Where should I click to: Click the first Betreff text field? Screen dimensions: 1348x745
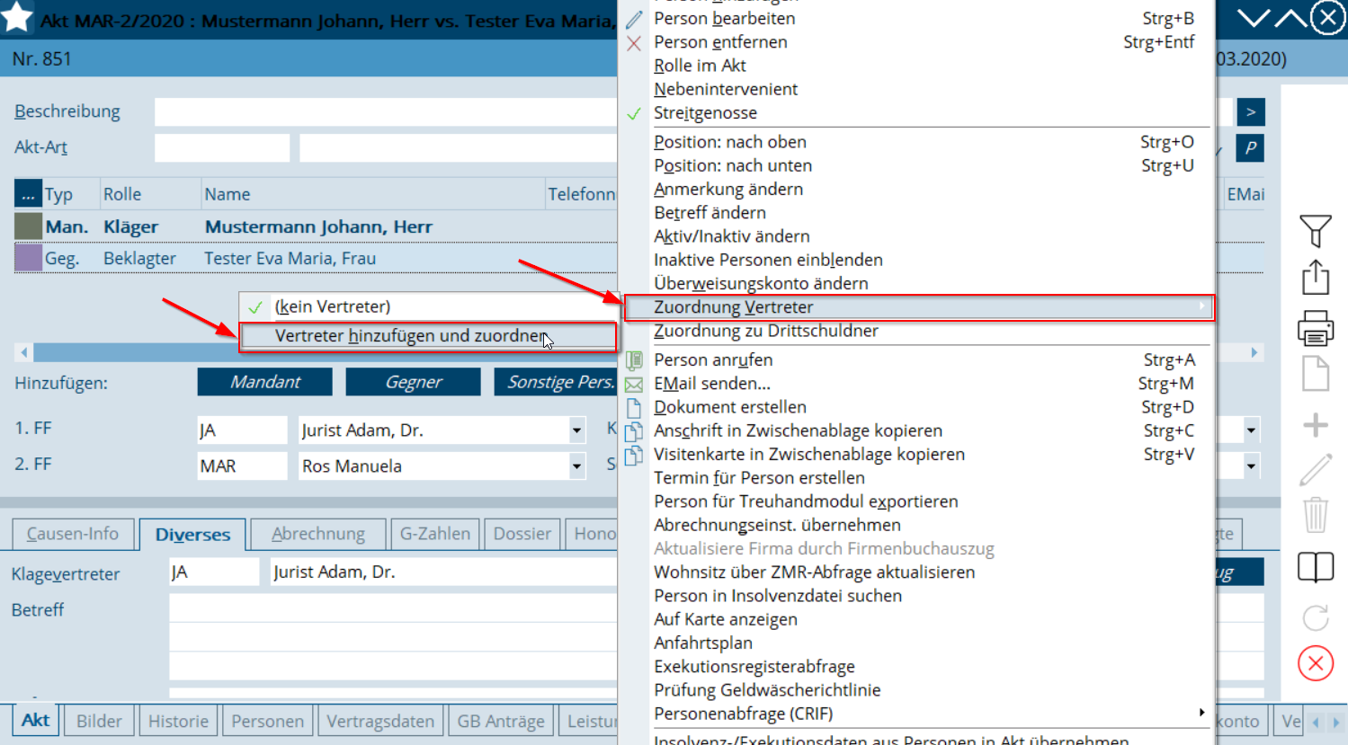[393, 608]
